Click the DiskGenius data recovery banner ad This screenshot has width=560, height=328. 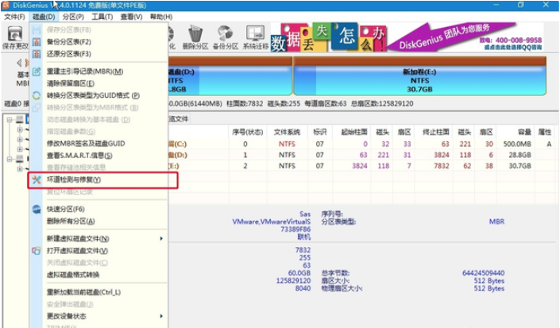coord(407,37)
